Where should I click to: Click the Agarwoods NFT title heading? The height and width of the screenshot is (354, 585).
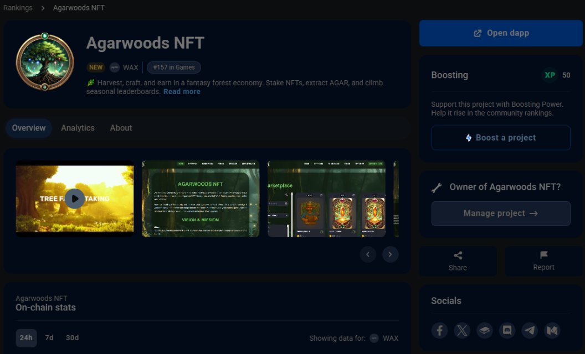[146, 43]
